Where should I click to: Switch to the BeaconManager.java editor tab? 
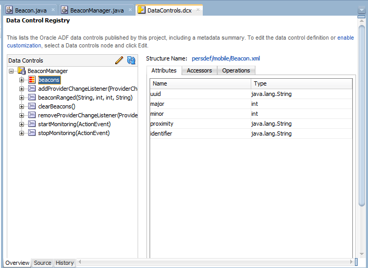click(97, 10)
